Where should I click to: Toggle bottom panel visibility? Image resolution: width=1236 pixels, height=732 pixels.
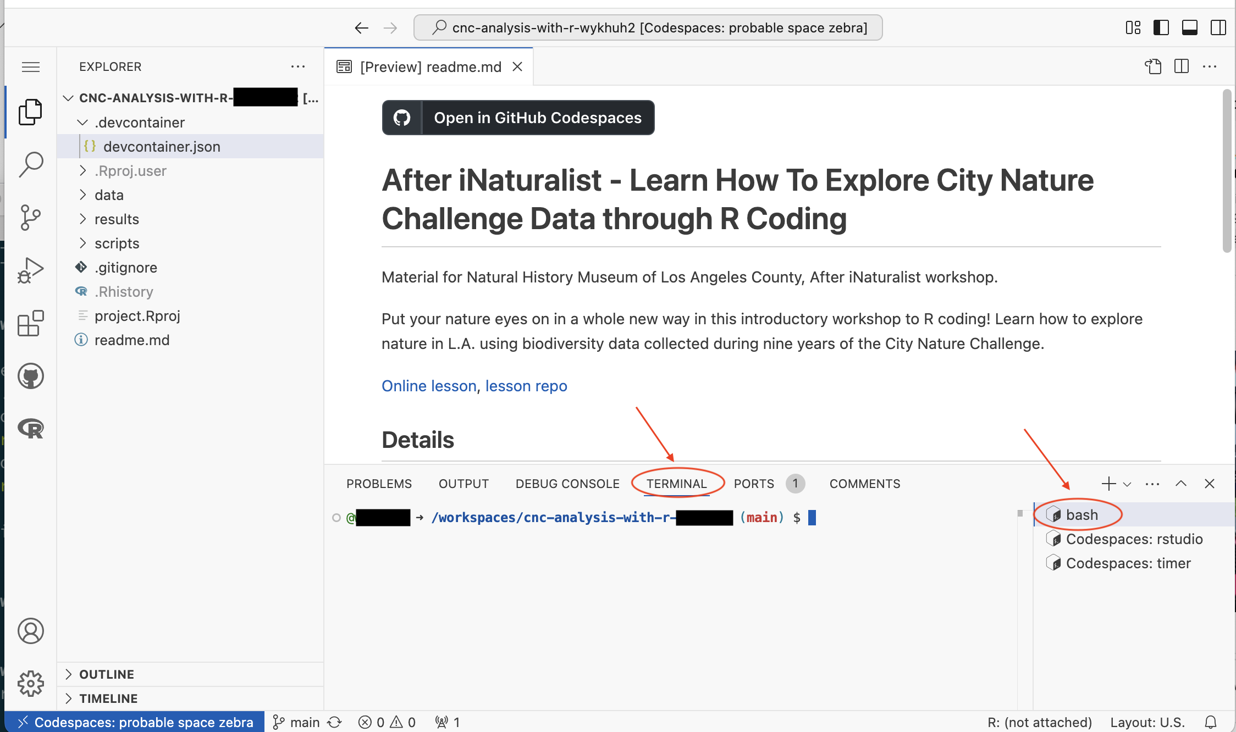tap(1190, 27)
